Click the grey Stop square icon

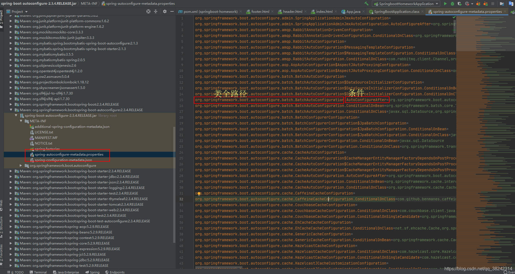point(493,4)
